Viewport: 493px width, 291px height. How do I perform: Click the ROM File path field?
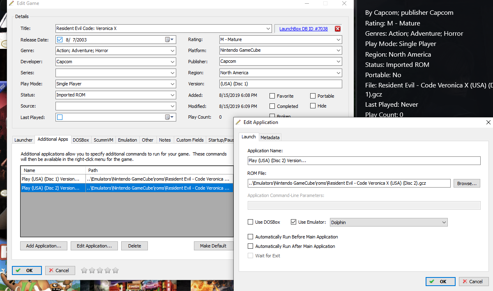point(349,183)
